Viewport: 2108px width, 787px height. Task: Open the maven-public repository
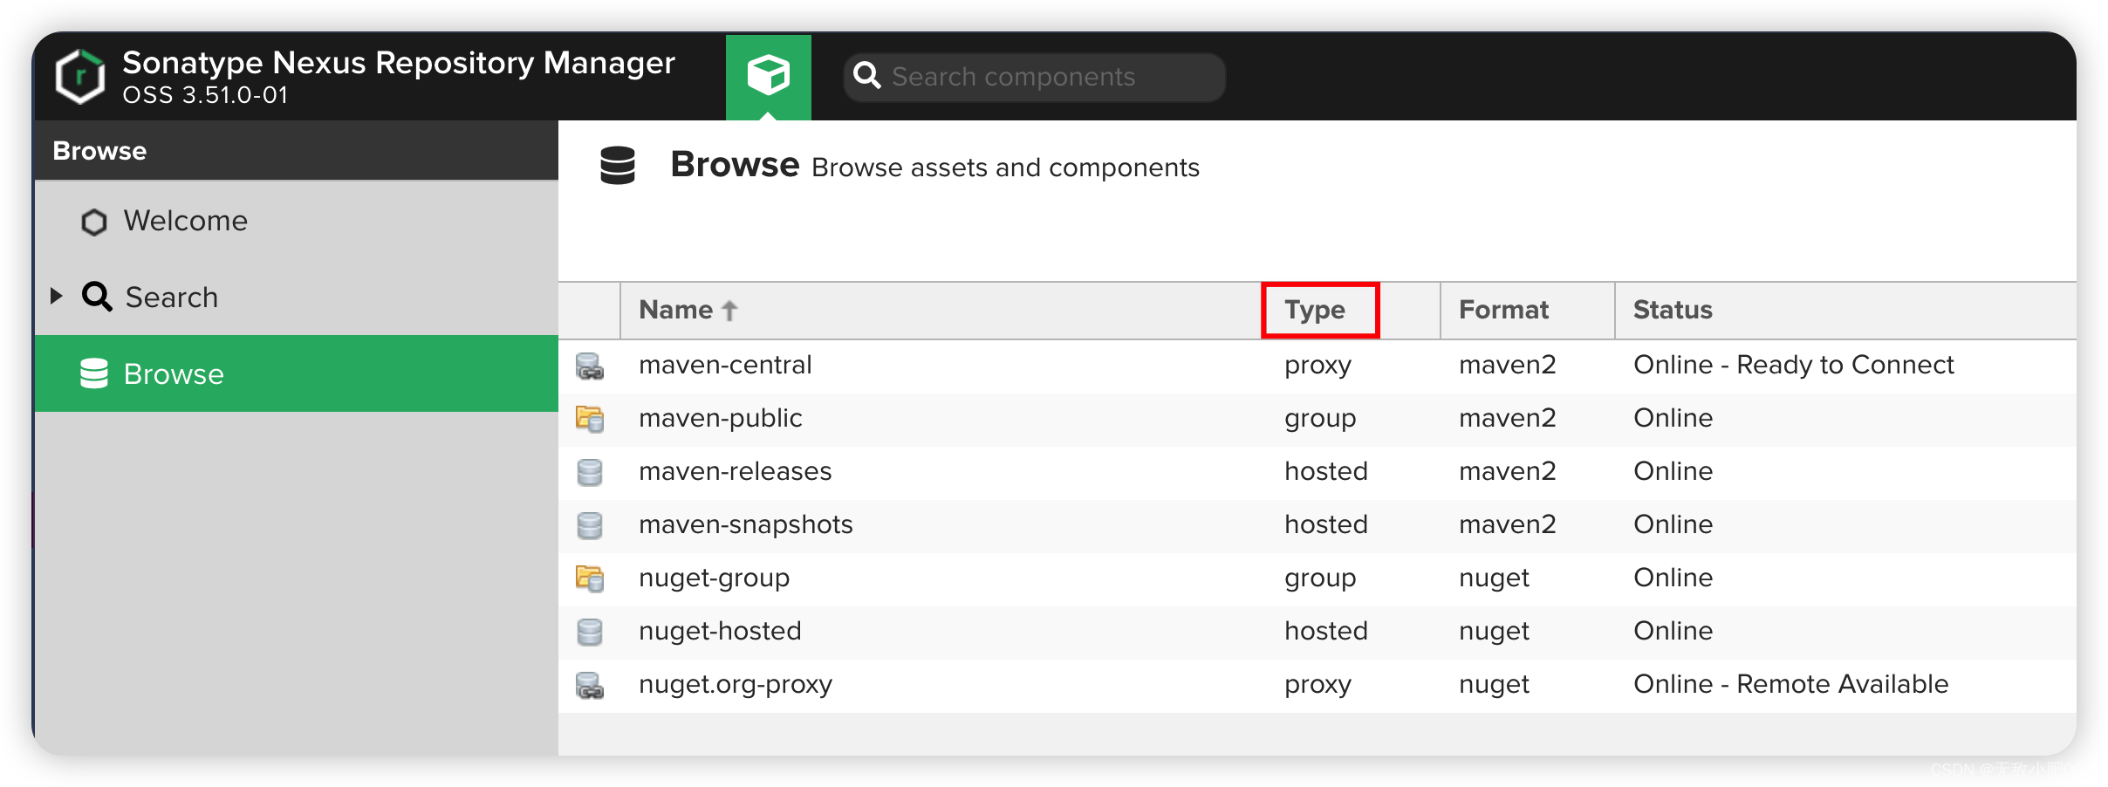720,418
